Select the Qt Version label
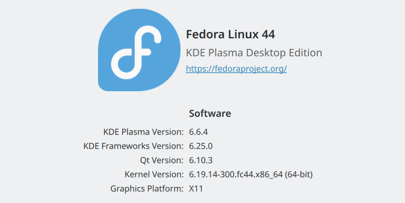The image size is (405, 203). (161, 160)
